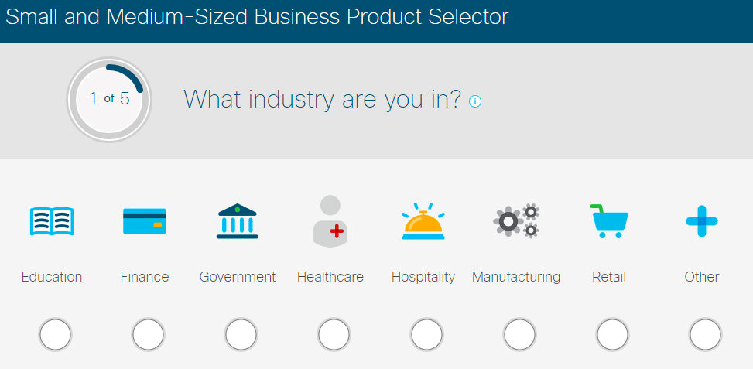
Task: Pick the Other radio button
Action: [x=705, y=334]
